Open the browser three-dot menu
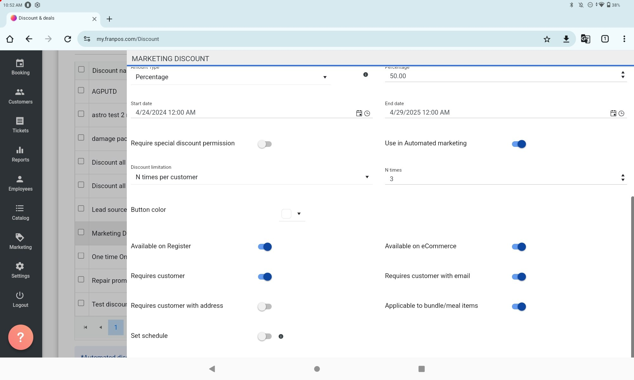Screen dimensions: 634x380 pyautogui.click(x=624, y=39)
